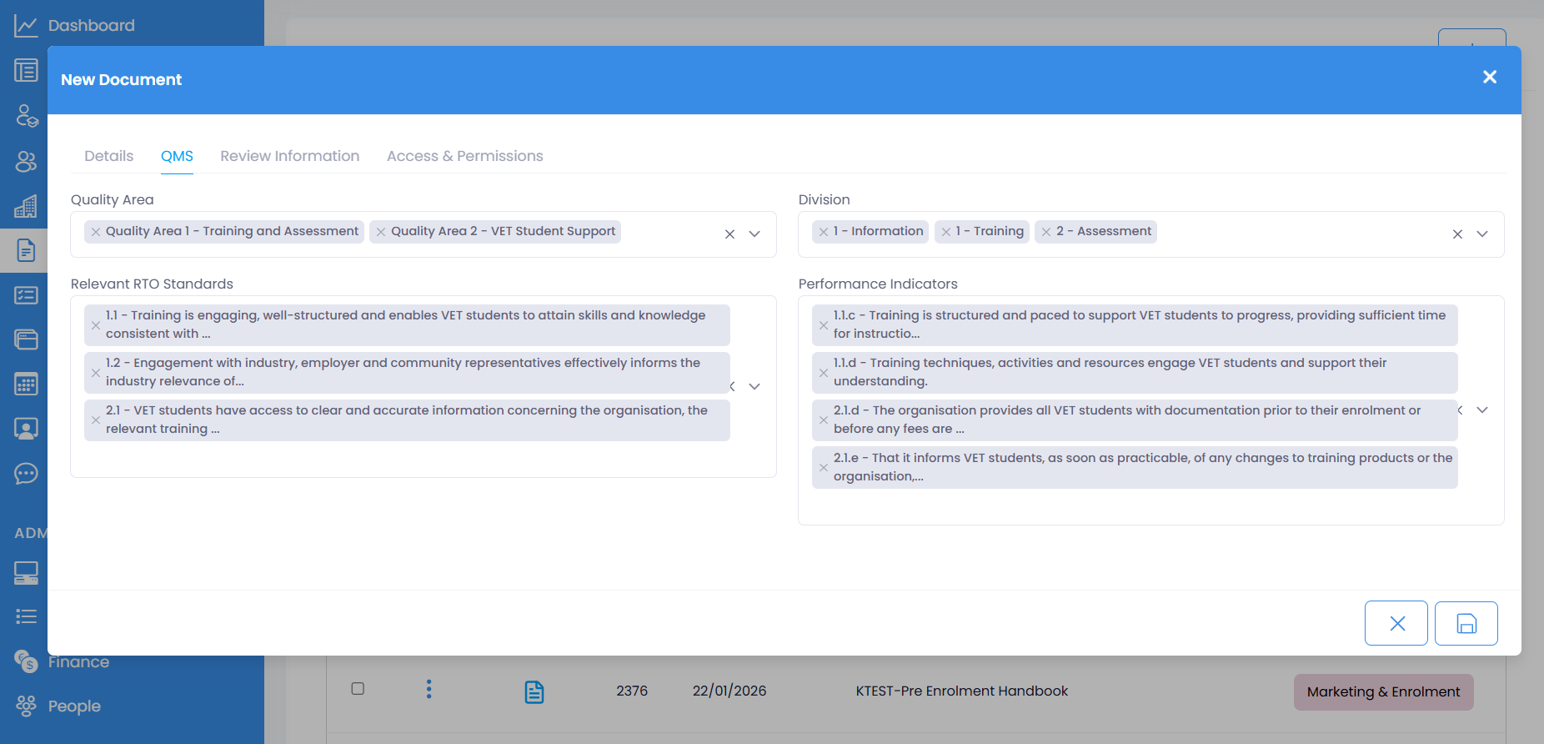Close the New Document dialog
Screen dimensions: 1544x744
click(1490, 78)
